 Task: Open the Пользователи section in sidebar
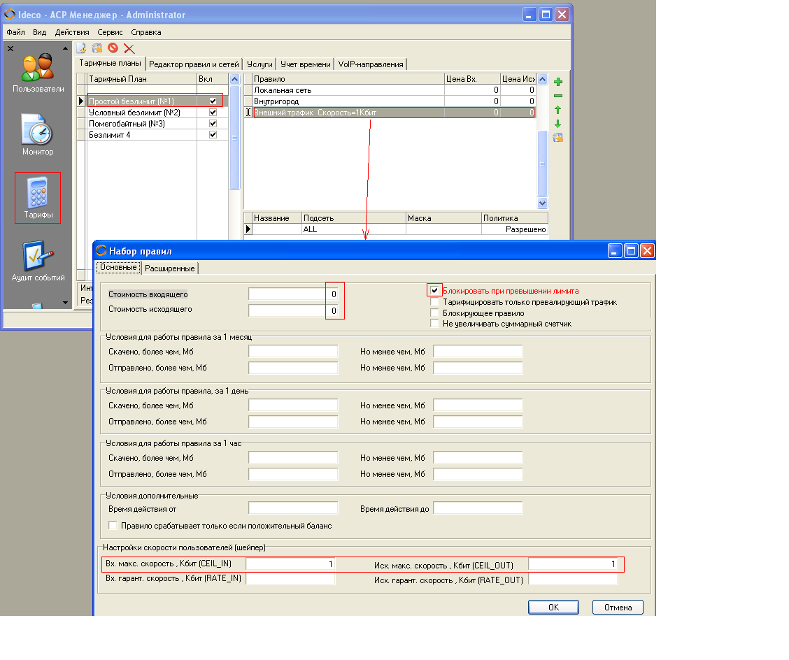pyautogui.click(x=38, y=73)
